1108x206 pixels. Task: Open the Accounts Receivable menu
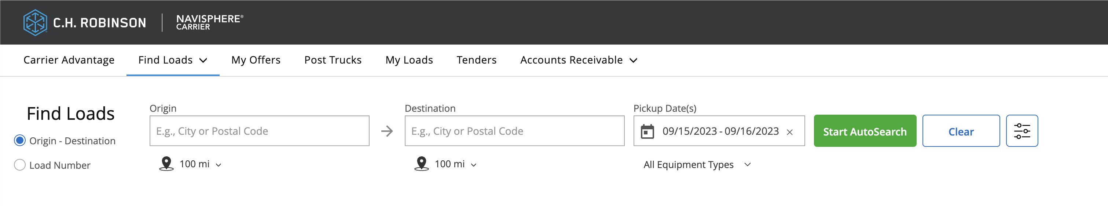click(578, 60)
